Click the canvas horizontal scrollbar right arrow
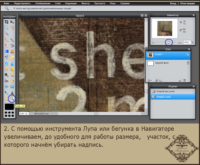 143,113
